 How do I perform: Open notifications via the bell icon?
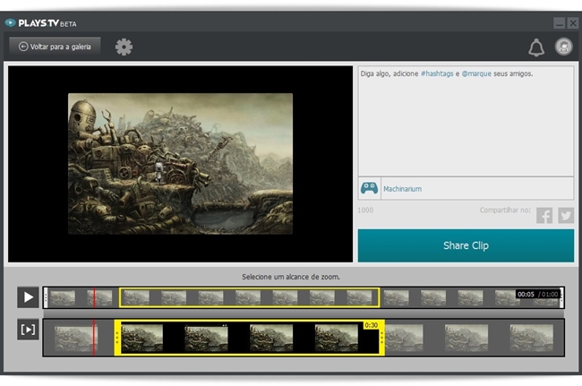point(535,47)
